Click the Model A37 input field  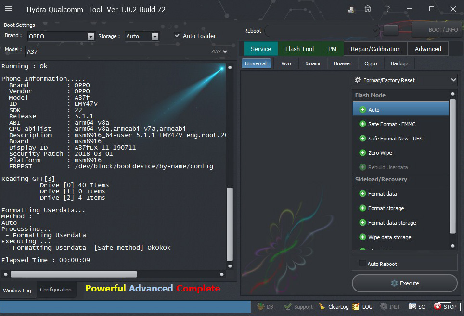coord(127,51)
